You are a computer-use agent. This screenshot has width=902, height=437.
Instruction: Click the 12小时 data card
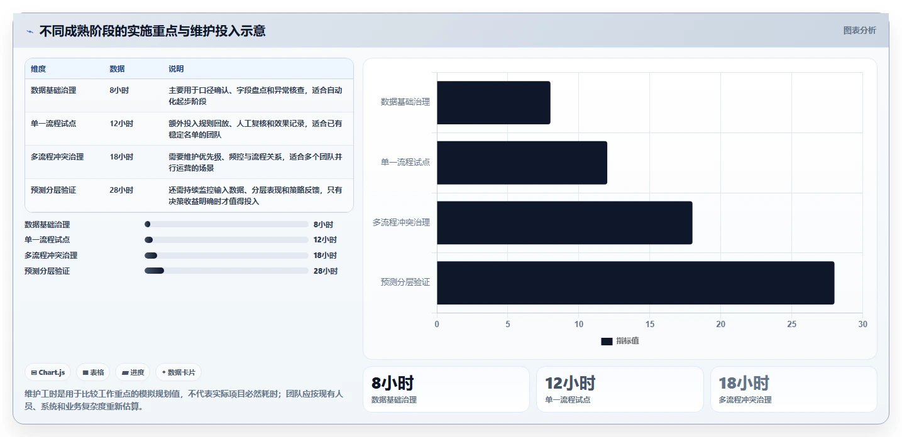coord(620,389)
